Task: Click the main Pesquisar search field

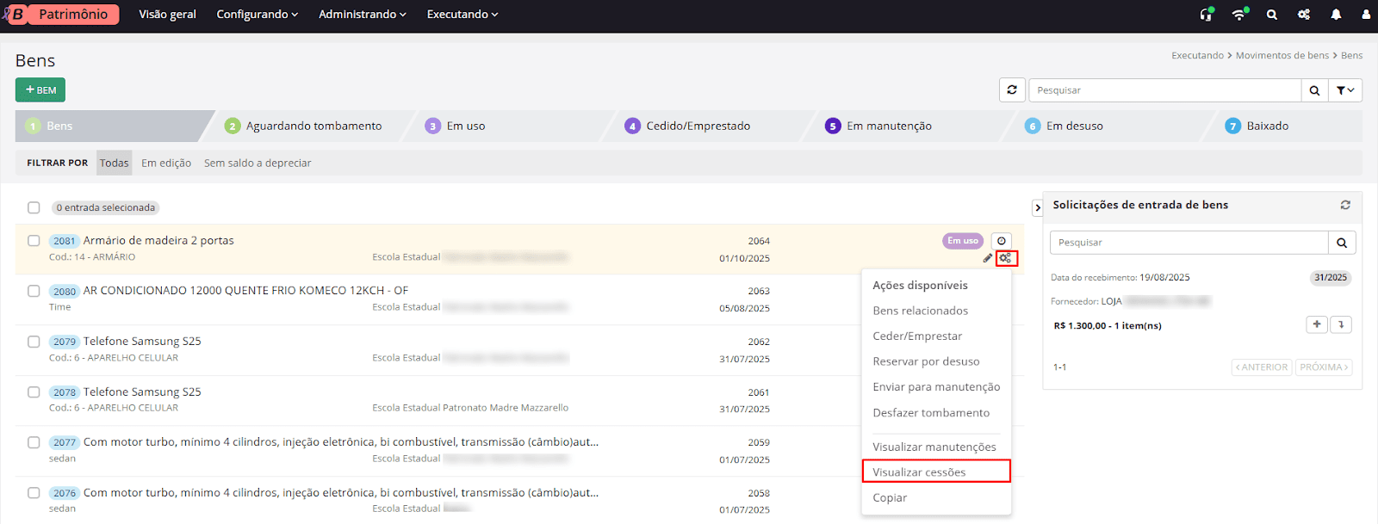Action: (x=1164, y=89)
